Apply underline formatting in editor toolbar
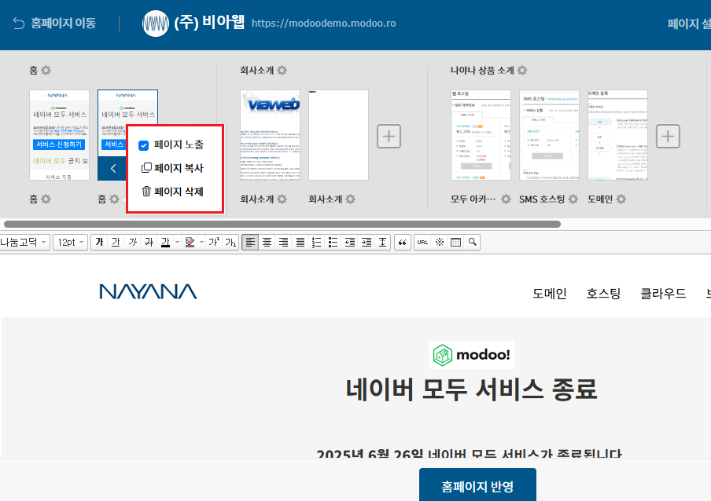Image resolution: width=711 pixels, height=501 pixels. click(116, 242)
